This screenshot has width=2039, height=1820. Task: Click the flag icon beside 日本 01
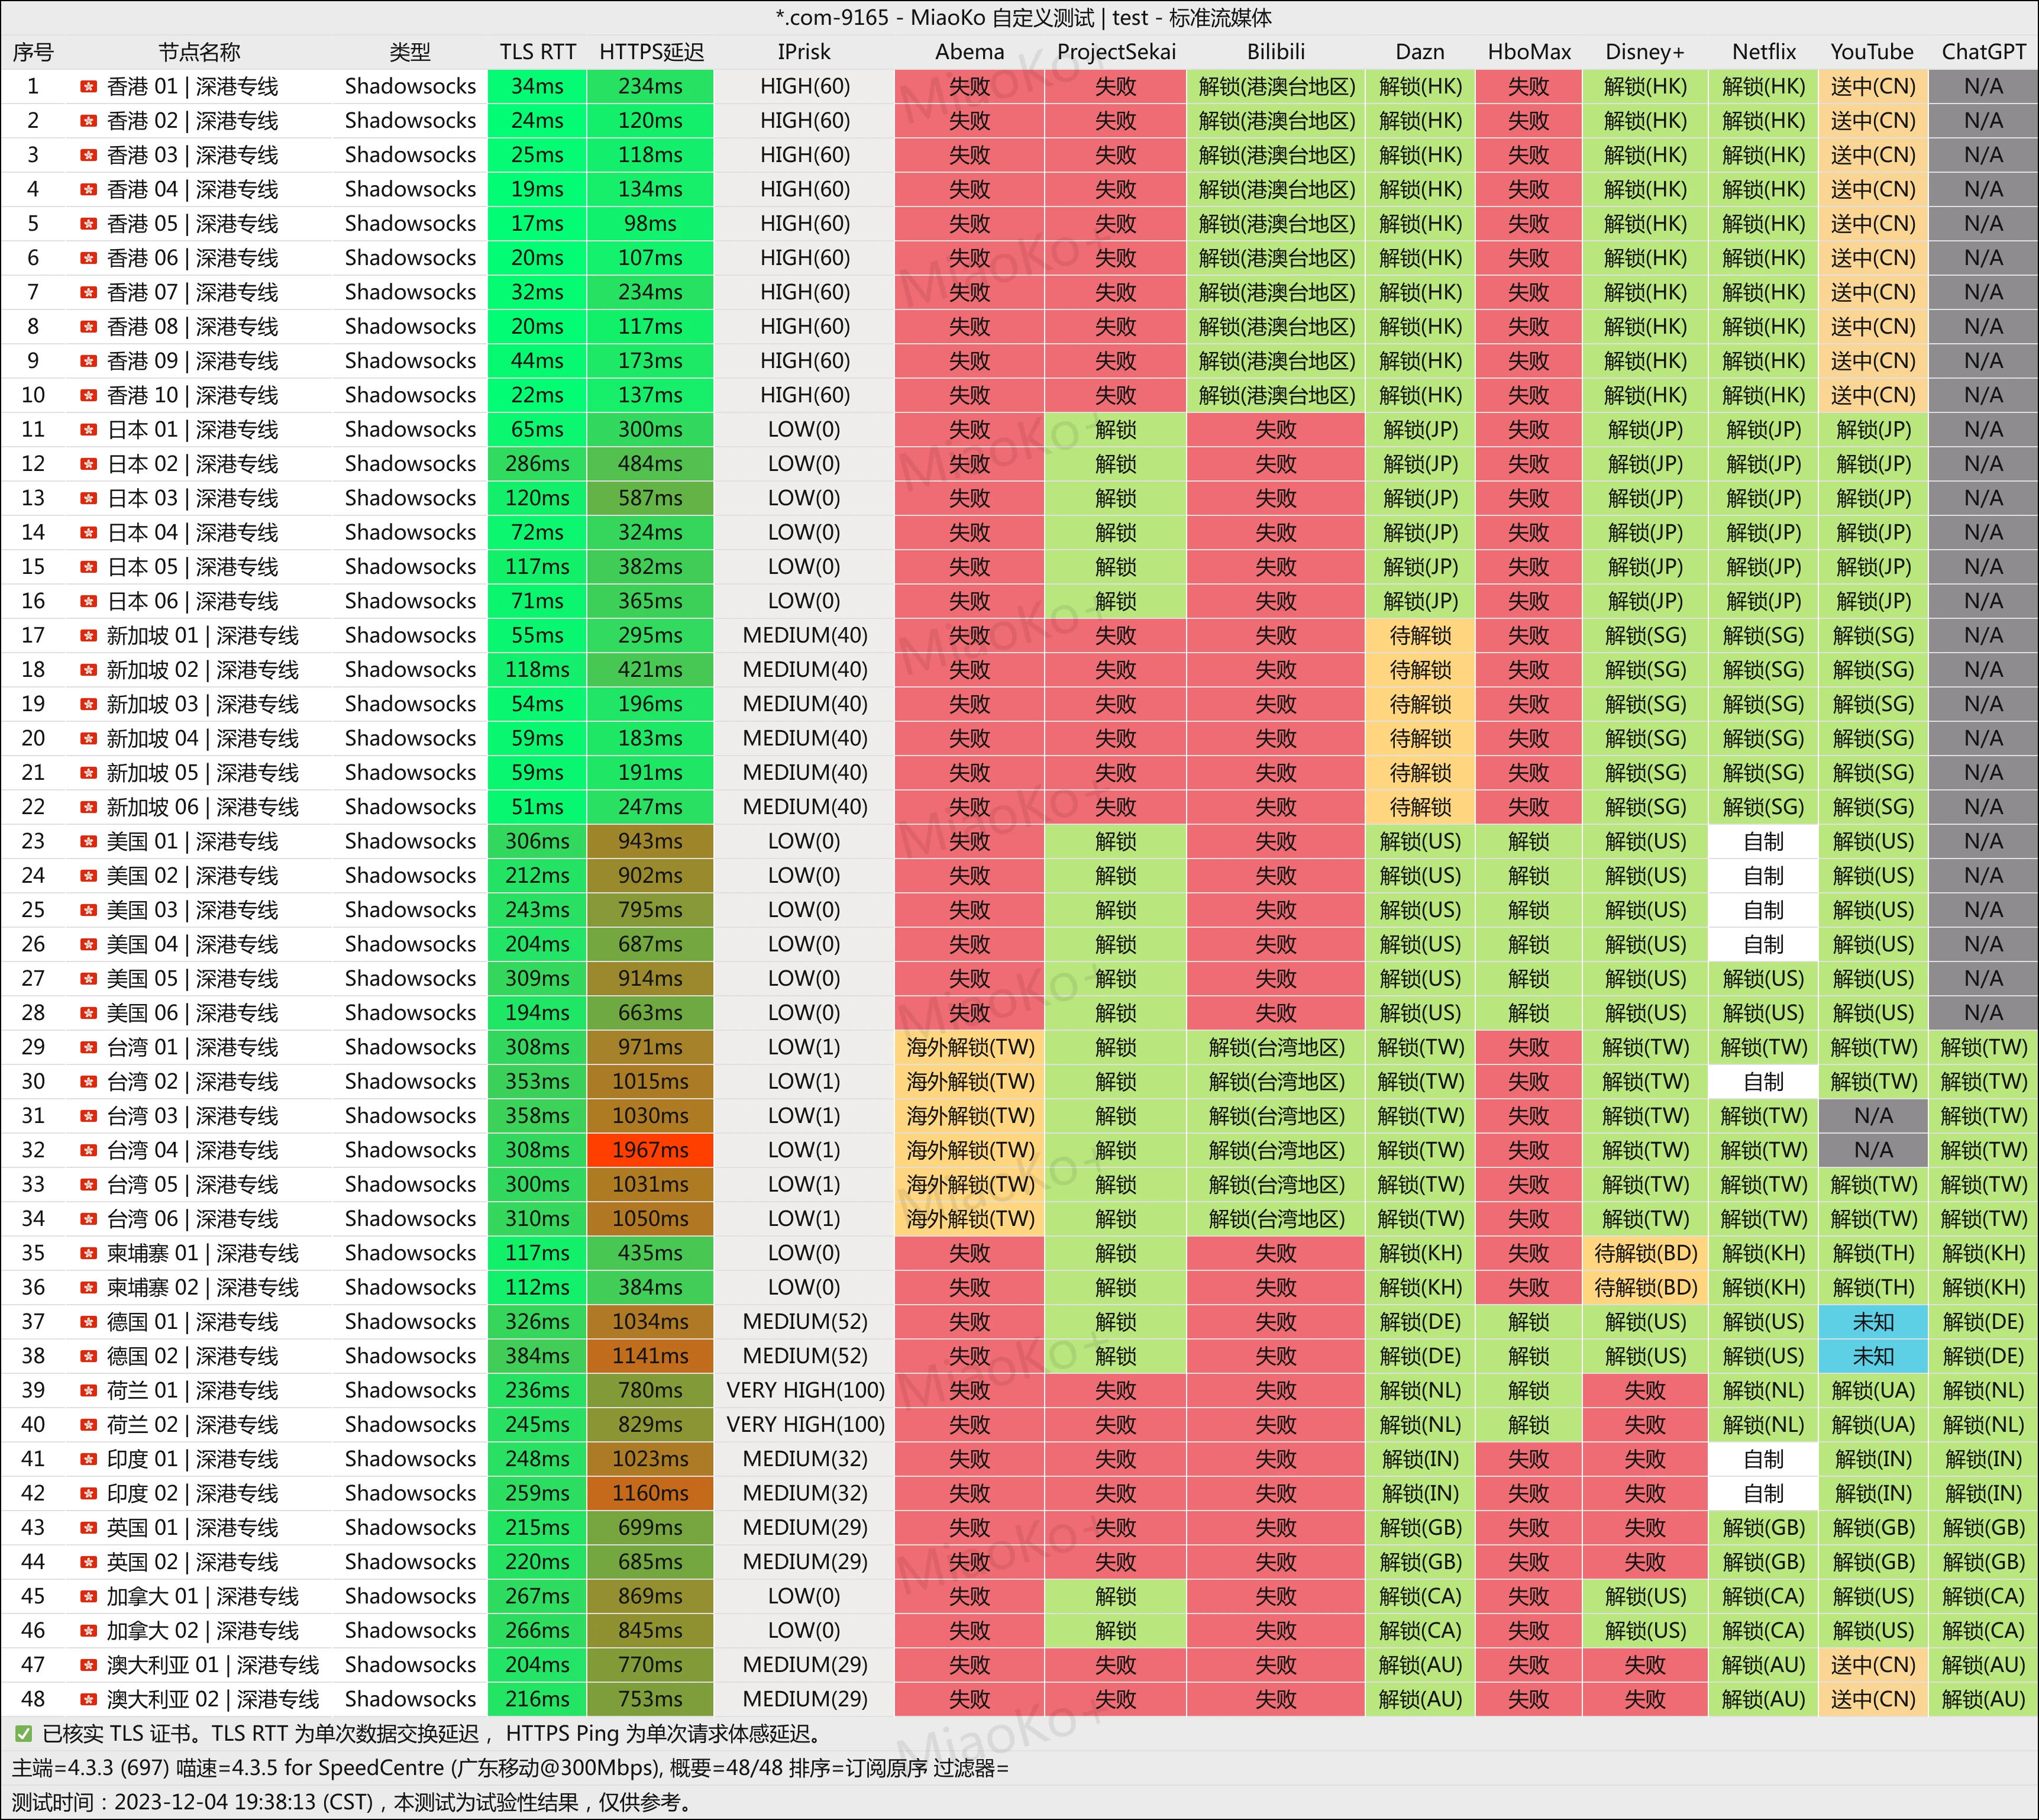pyautogui.click(x=88, y=430)
